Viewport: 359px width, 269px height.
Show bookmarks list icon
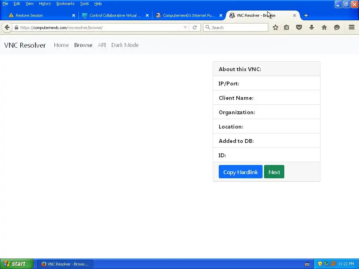[x=286, y=28]
